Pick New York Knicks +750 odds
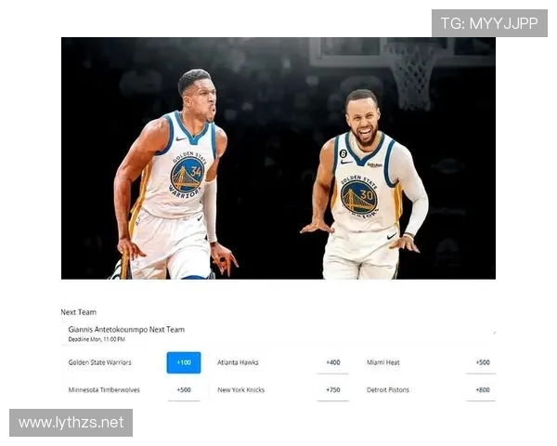Screen dimensions: 557x446 point(333,390)
